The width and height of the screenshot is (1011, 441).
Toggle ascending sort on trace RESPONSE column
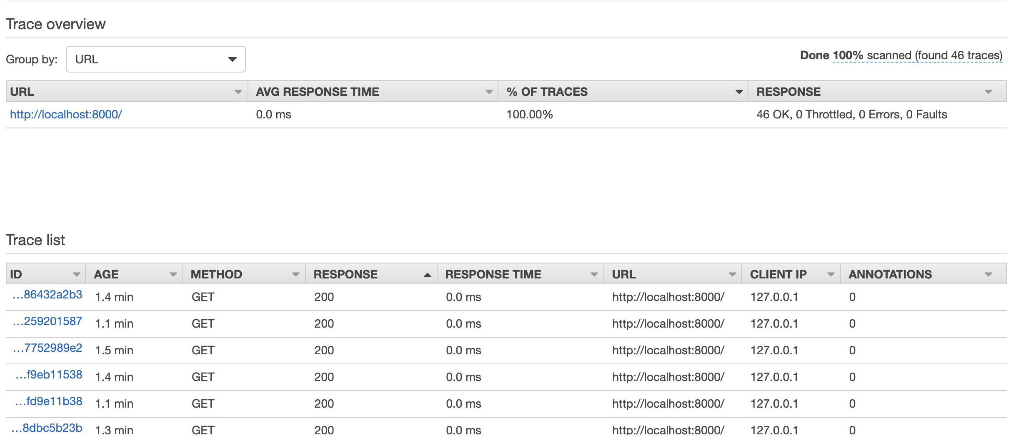pyautogui.click(x=427, y=275)
